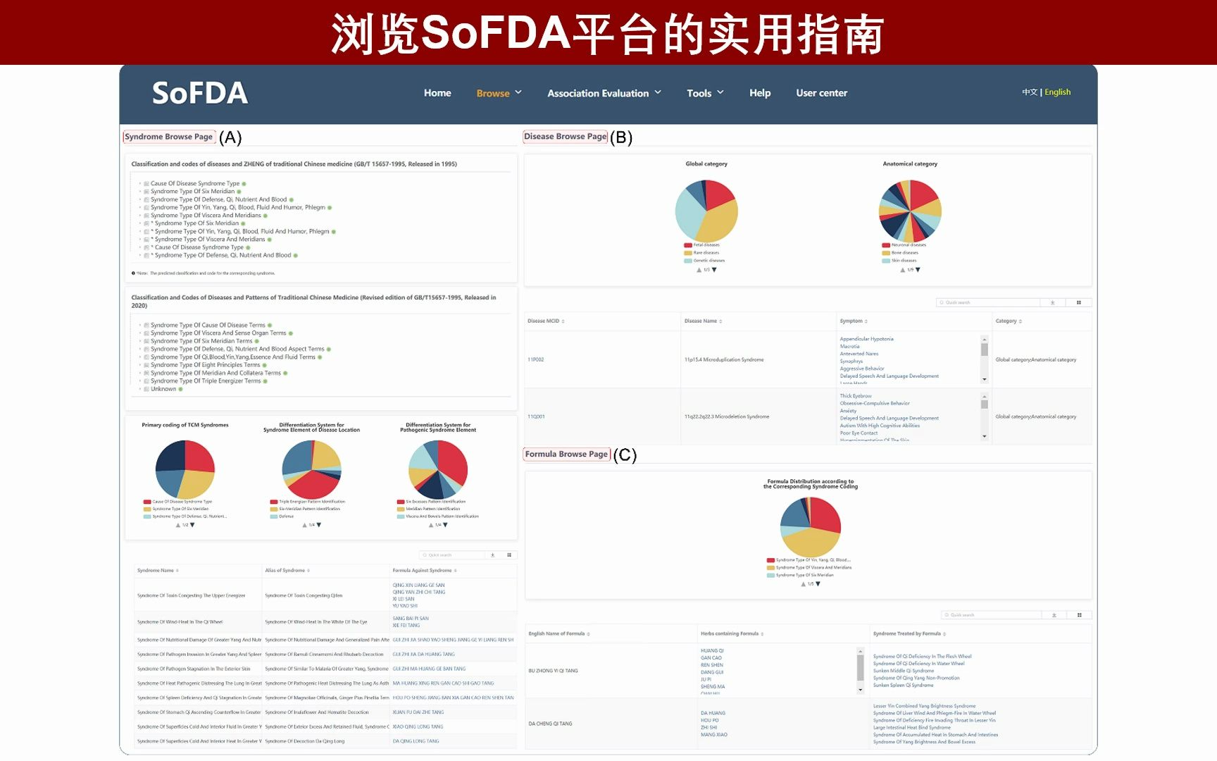
Task: Focus Quick search field above syndrome table
Action: 453,555
